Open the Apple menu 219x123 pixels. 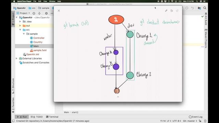14,1
